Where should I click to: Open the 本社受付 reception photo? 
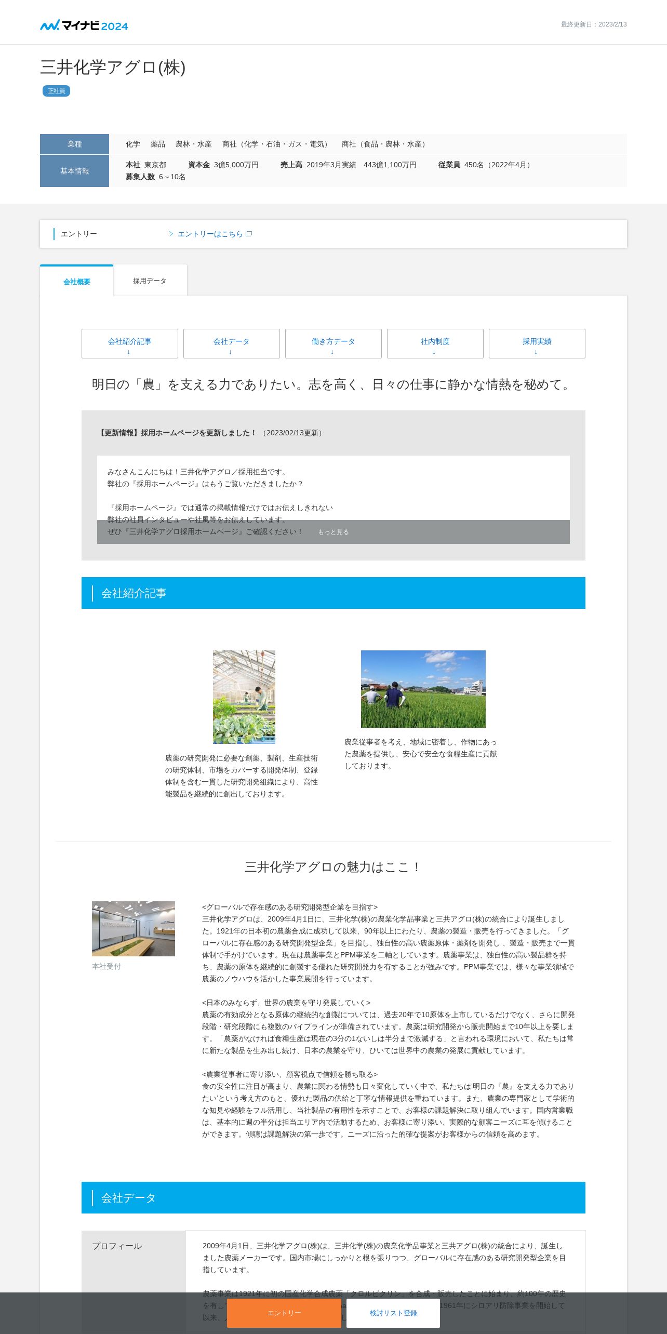tap(134, 929)
